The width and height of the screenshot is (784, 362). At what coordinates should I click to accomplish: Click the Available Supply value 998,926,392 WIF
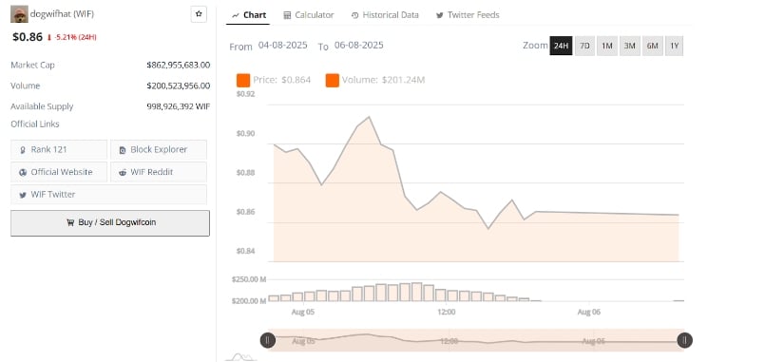tap(179, 106)
